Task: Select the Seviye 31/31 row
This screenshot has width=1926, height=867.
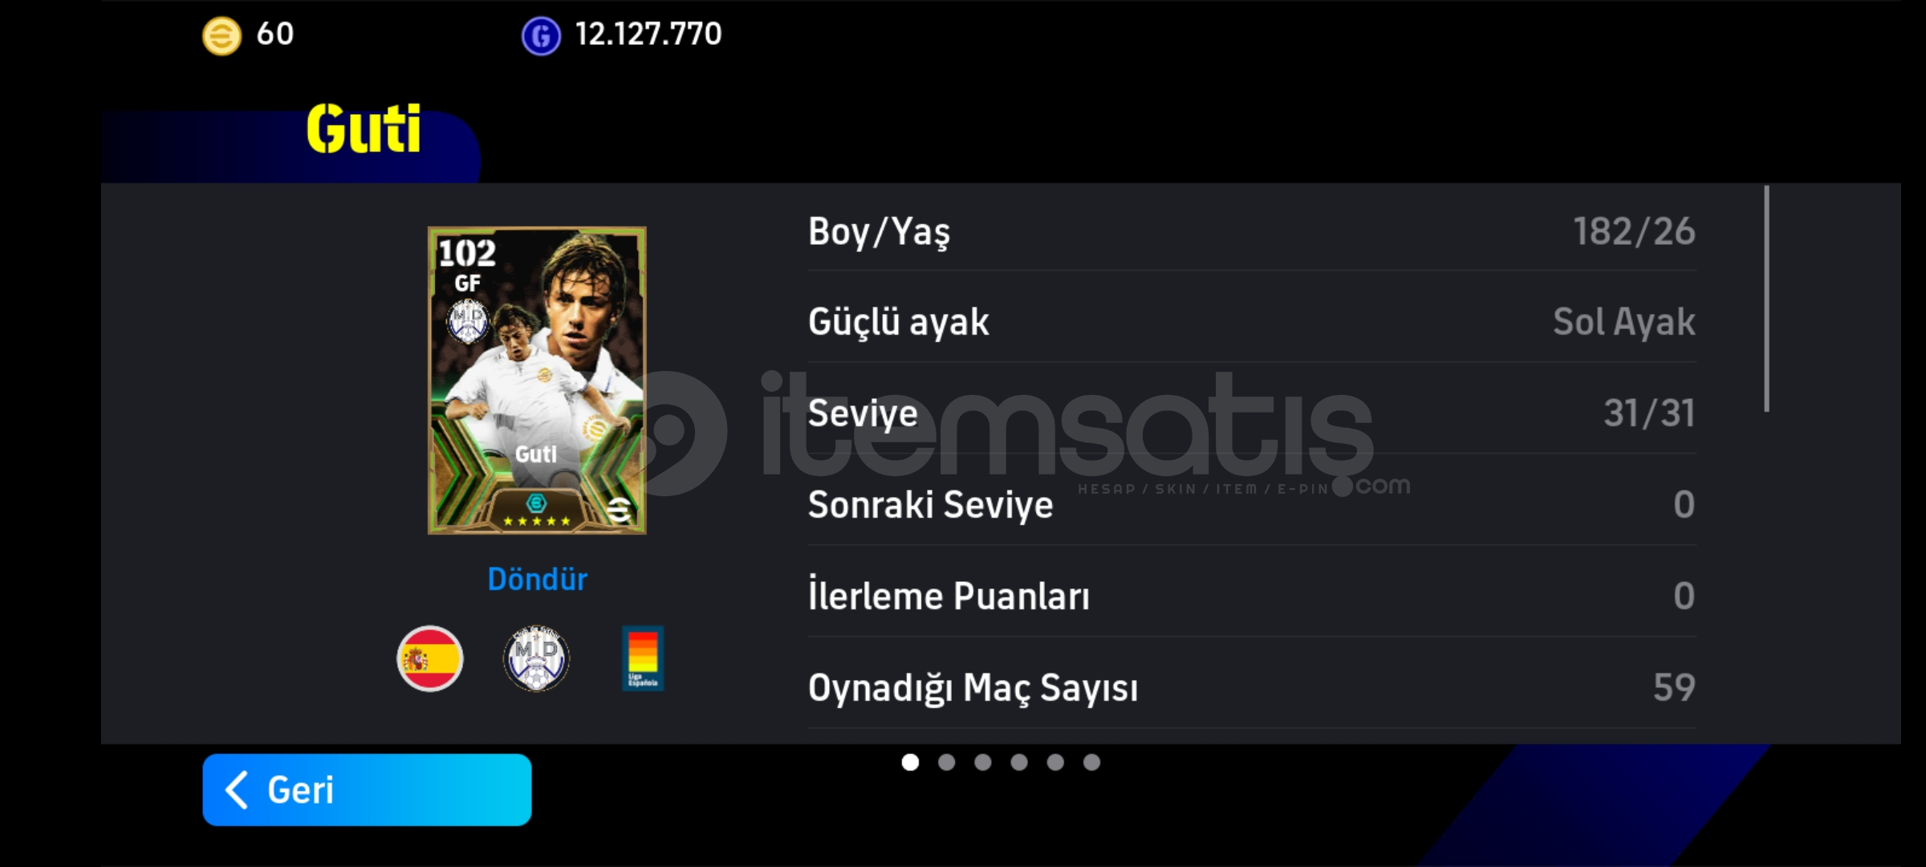Action: pyautogui.click(x=1252, y=413)
